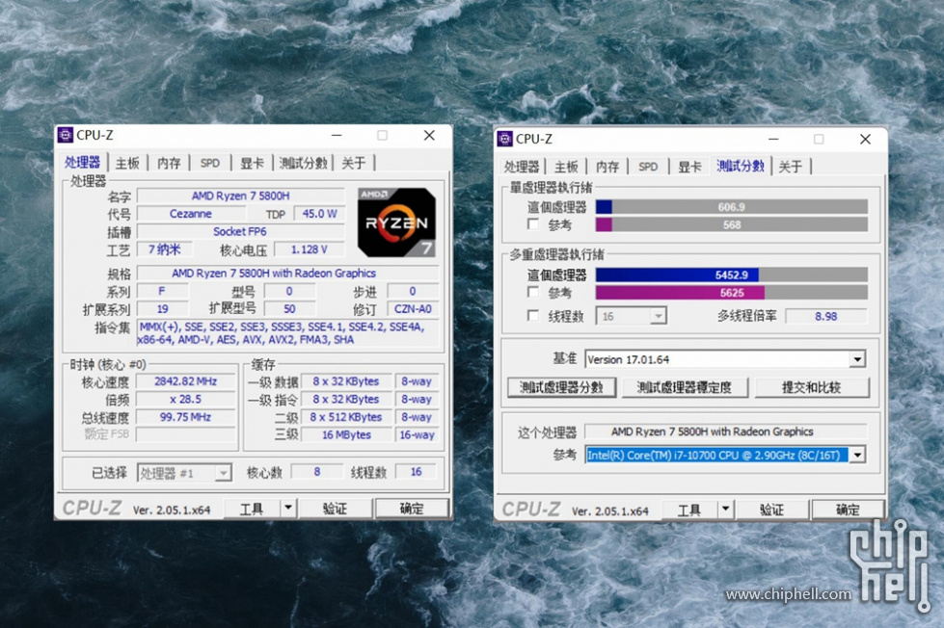Viewport: 944px width, 628px height.
Task: Click 确定 button in right window
Action: point(849,510)
